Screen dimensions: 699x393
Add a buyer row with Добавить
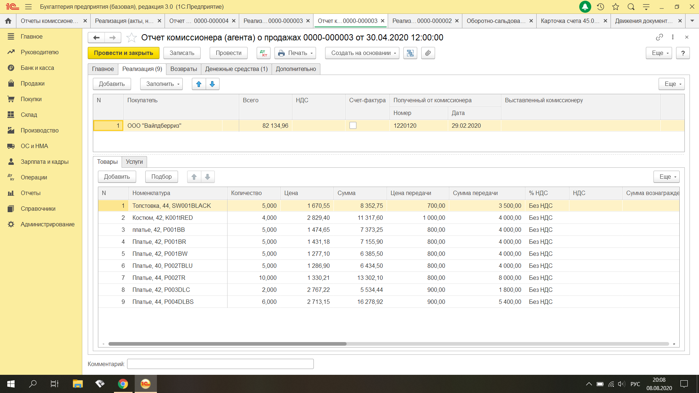(x=112, y=84)
